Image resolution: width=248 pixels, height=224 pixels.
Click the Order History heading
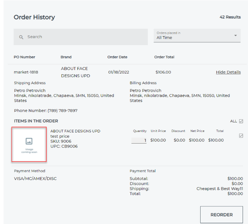(34, 17)
